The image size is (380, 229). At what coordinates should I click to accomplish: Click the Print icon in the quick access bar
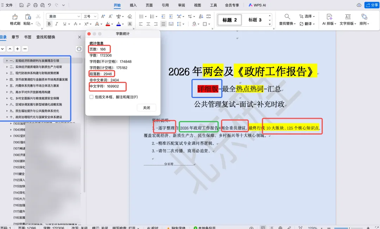click(36, 5)
